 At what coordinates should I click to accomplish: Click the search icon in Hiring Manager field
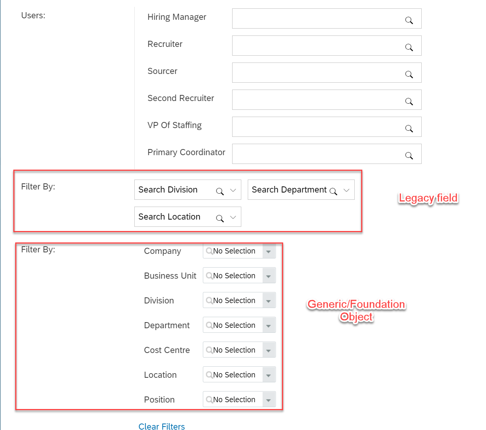click(409, 20)
